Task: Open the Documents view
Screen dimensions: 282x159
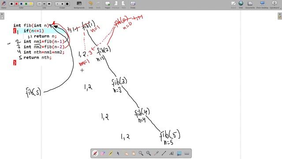Action: point(250,4)
